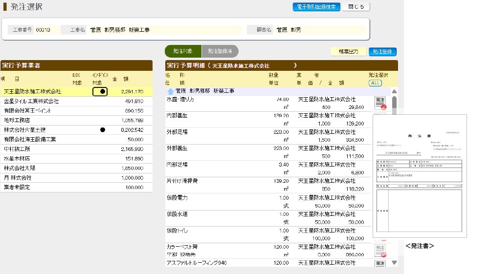The image size is (489, 274).
Task: Select vendor 地球工務店
Action: click(x=76, y=120)
